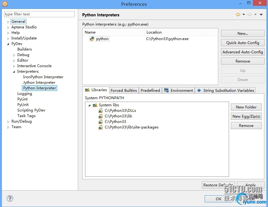
Task: Click the Location column header
Action: (x=175, y=32)
